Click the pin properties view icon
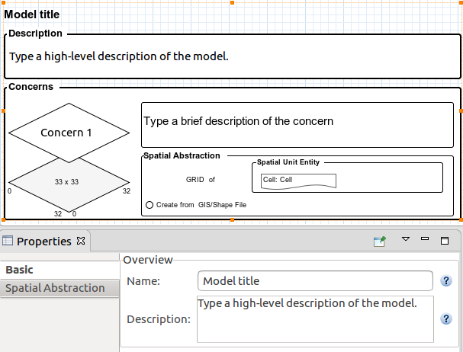Screen dimensions: 463x352 coord(379,241)
